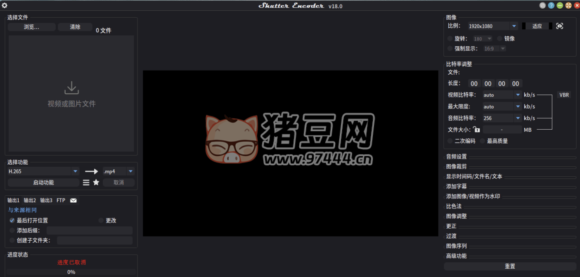Expand the 音频比特率 256 dropdown

[518, 118]
